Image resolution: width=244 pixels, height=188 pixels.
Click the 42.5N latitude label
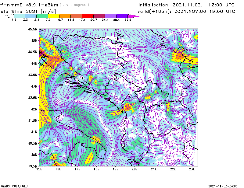(x=33, y=98)
